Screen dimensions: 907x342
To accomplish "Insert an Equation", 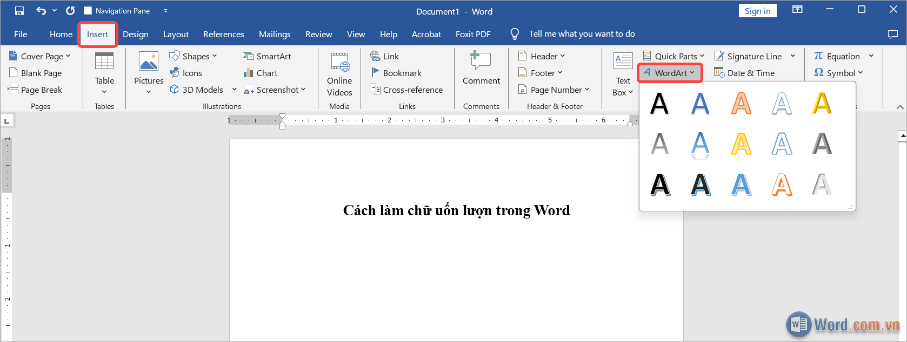I will pos(837,56).
